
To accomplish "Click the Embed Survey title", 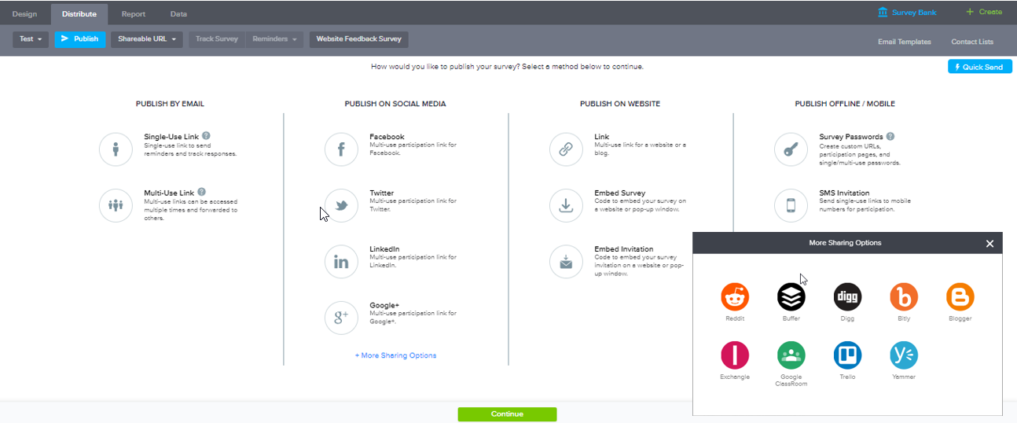I will coord(620,193).
